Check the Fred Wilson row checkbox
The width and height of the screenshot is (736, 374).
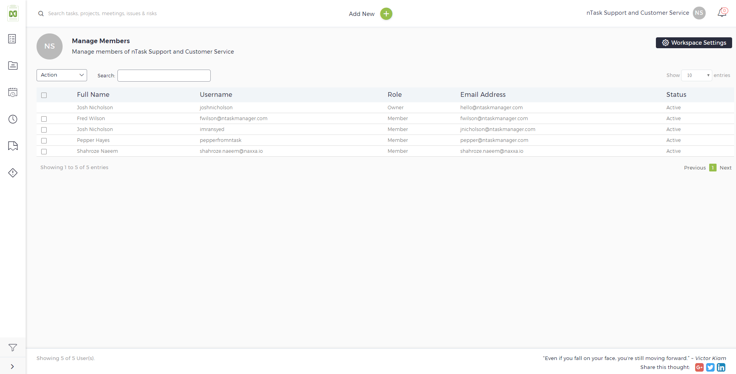pyautogui.click(x=44, y=119)
